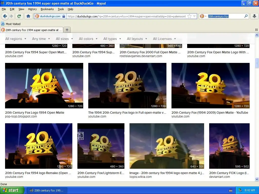Open the Edit menu
The image size is (259, 194).
point(12,9)
